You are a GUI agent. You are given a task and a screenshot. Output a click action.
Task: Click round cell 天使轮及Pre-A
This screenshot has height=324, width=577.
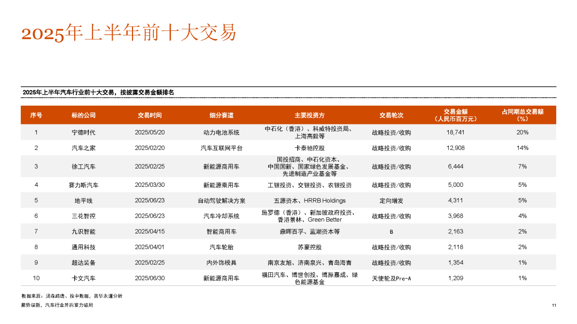[392, 279]
